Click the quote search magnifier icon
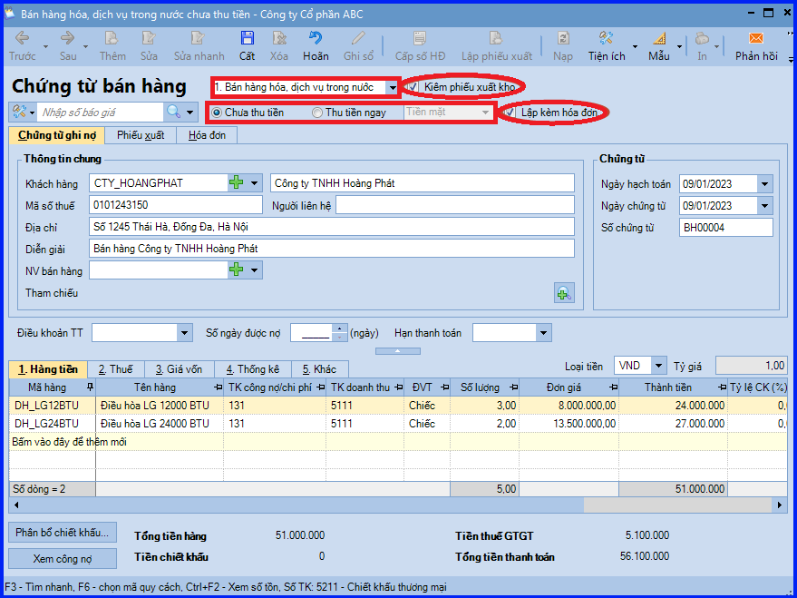This screenshot has height=598, width=797. pos(174,112)
